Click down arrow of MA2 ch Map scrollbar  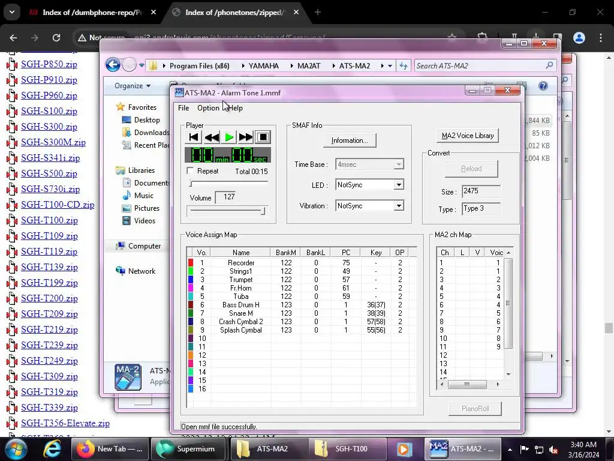click(508, 375)
